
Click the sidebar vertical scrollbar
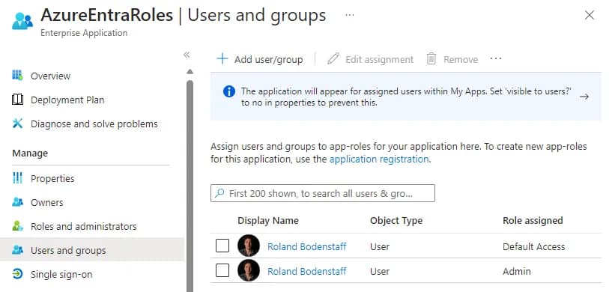[x=190, y=186]
